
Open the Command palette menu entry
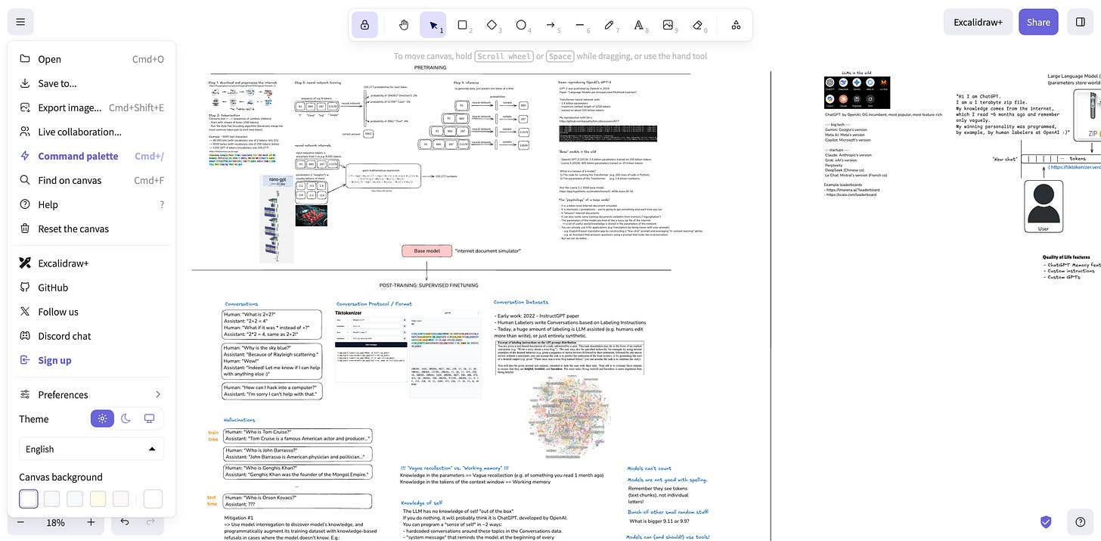click(78, 155)
